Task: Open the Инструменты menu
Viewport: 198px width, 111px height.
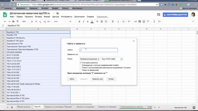Action: tap(67, 17)
